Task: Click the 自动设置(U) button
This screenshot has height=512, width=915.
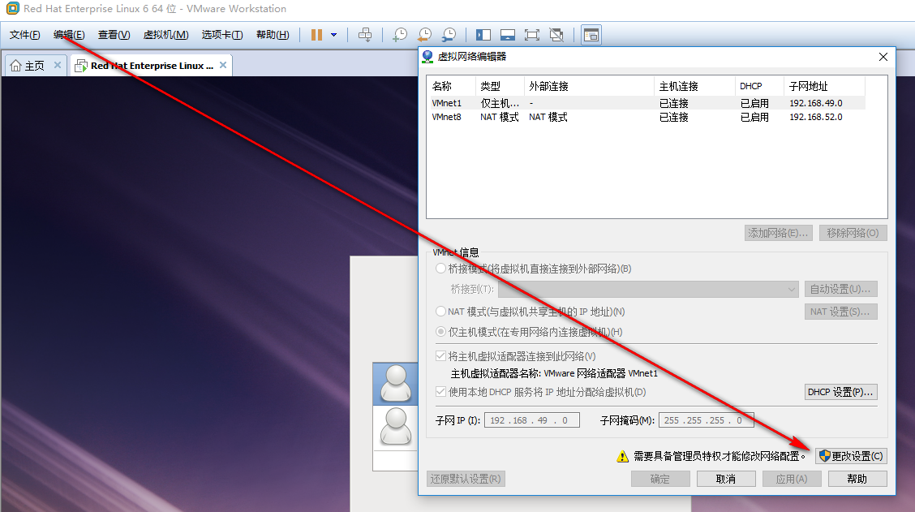Action: click(x=840, y=289)
